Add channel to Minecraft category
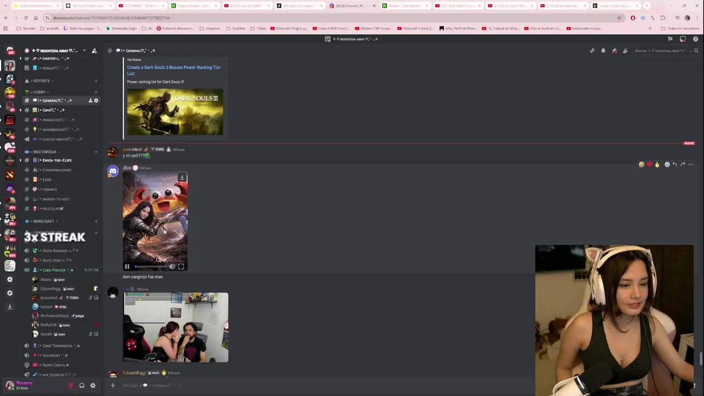This screenshot has height=396, width=704. [96, 221]
